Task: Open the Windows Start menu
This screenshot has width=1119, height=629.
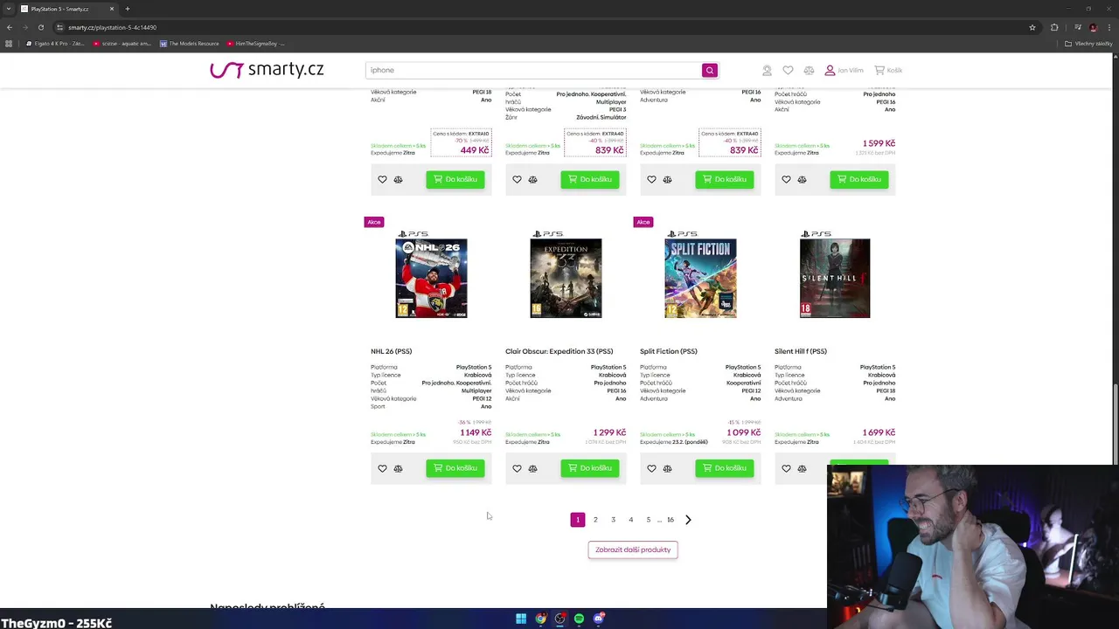Action: [521, 619]
